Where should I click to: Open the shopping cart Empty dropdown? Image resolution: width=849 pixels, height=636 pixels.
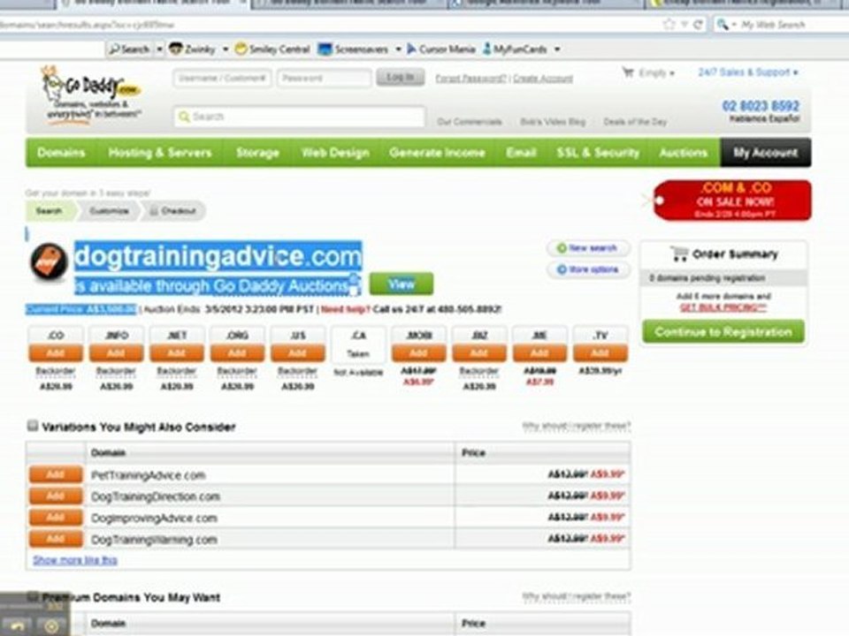coord(648,73)
